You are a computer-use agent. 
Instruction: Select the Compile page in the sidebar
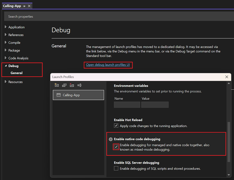[13, 43]
